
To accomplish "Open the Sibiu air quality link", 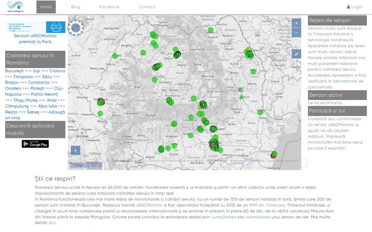I will 47,77.
